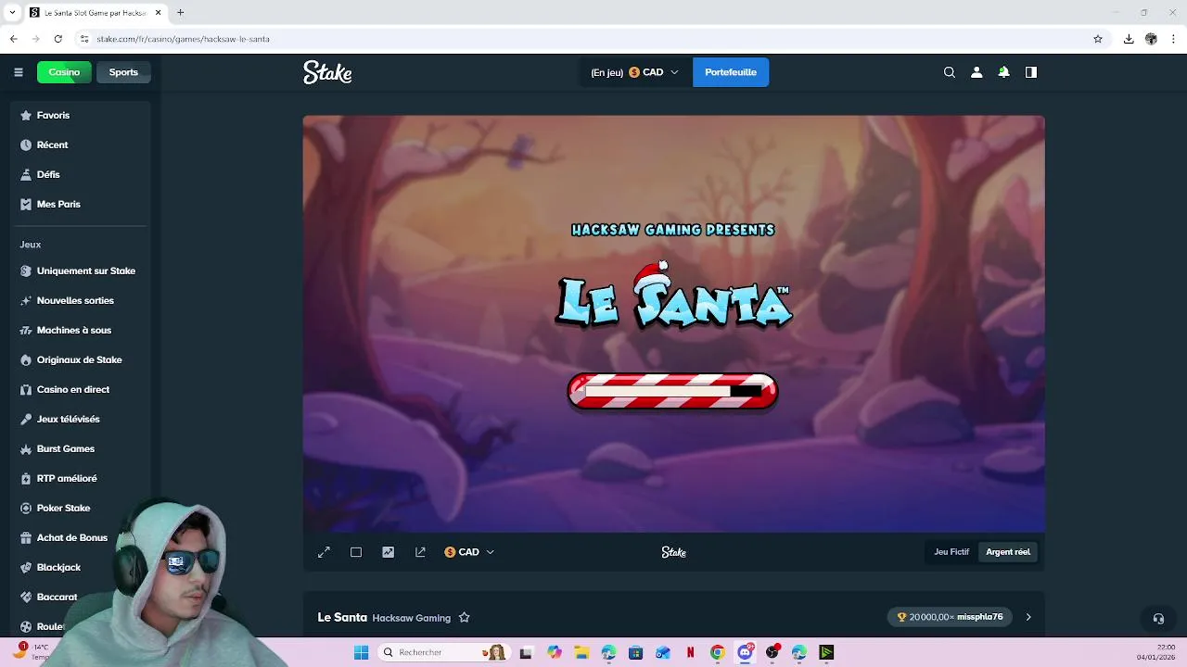The width and height of the screenshot is (1187, 667).
Task: Open live stats chart icon below game
Action: pyautogui.click(x=388, y=552)
